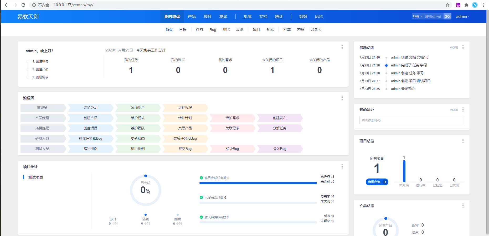Open the 项目总览 block's three-dot menu
This screenshot has width=489, height=236.
point(463,141)
